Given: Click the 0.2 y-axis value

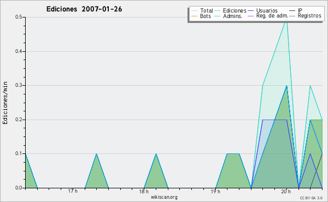Looking at the screenshot, I should [x=19, y=120].
